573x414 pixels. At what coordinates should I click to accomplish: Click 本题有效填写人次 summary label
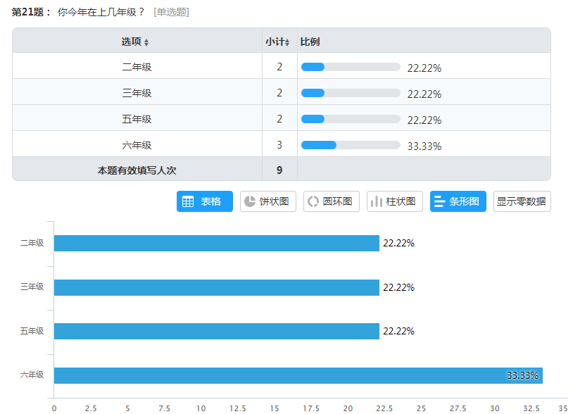click(137, 170)
